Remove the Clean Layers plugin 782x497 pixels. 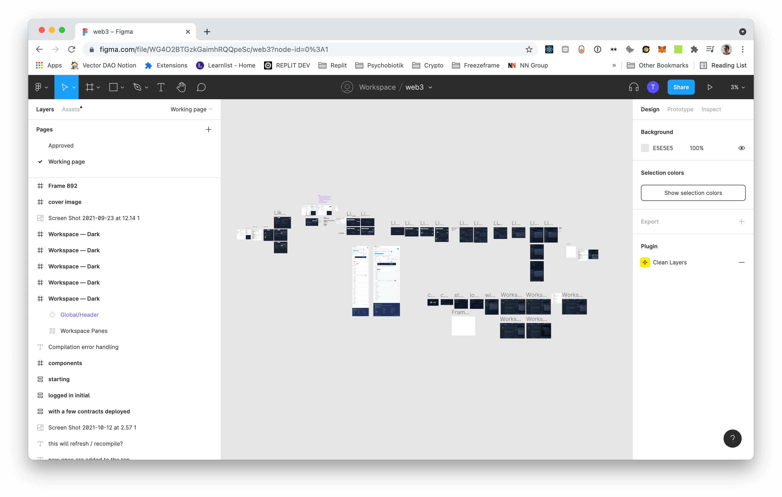[x=741, y=262]
